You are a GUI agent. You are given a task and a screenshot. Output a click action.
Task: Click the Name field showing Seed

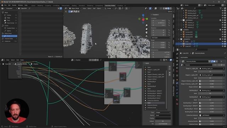tap(163, 115)
